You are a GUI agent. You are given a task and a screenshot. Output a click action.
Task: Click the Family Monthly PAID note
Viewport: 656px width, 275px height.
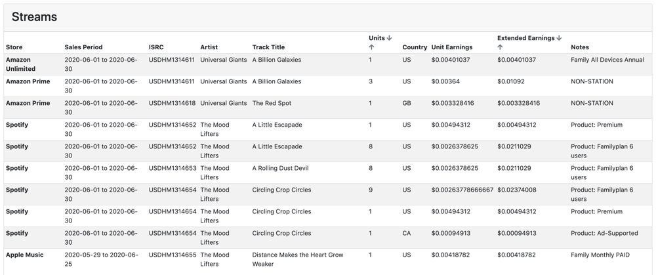600,255
